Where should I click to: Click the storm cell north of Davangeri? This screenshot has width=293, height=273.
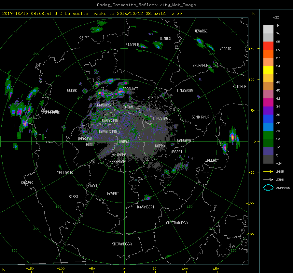coord(147,198)
